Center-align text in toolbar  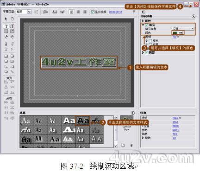(78, 12)
